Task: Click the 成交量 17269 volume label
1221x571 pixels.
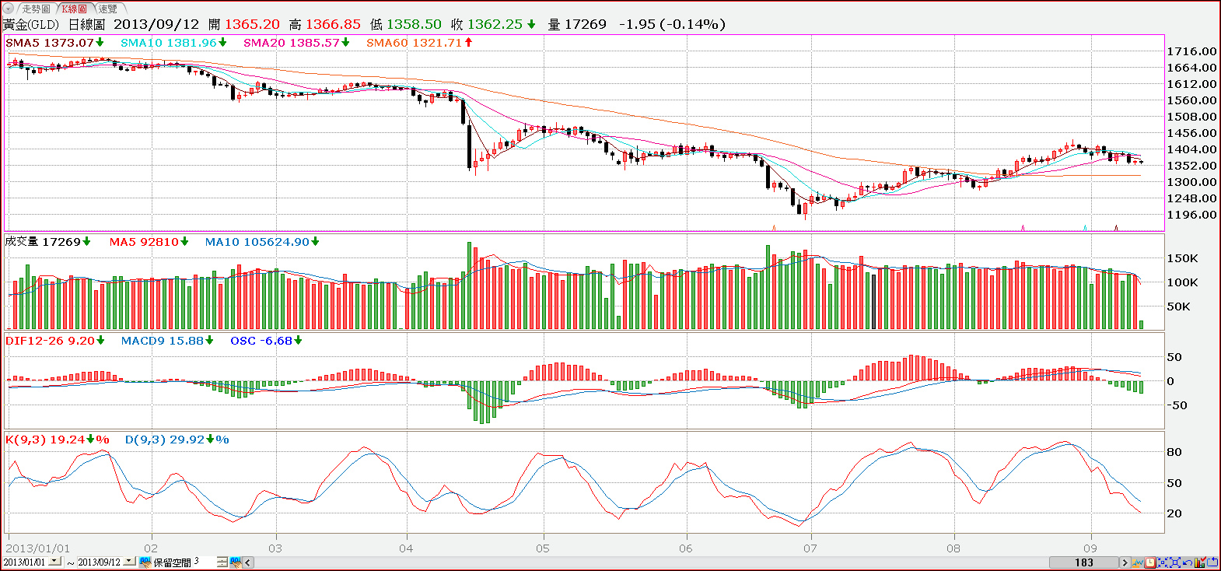Action: 43,242
